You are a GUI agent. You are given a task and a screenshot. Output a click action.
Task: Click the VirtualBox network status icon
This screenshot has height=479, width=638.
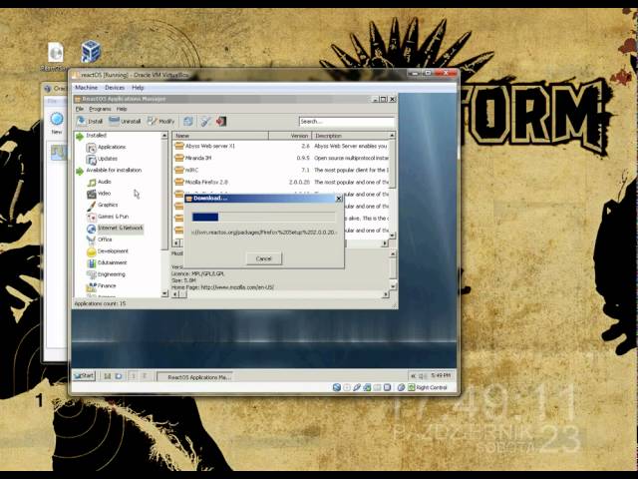pos(367,387)
